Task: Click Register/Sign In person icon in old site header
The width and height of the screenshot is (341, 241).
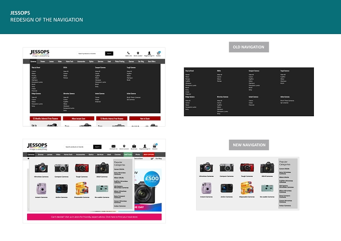Action: pyautogui.click(x=149, y=53)
